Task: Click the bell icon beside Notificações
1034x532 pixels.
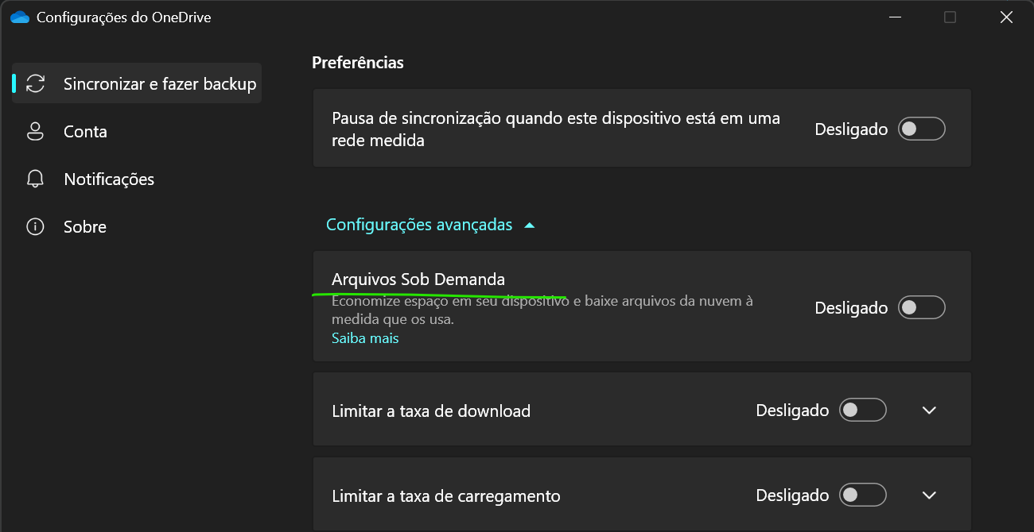Action: tap(35, 179)
